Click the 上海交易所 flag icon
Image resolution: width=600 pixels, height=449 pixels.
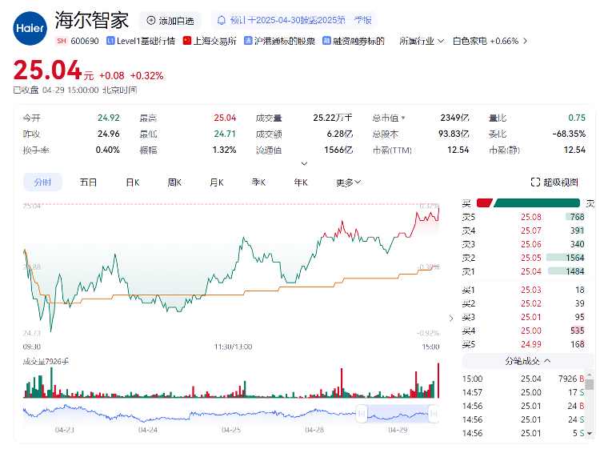coord(186,41)
